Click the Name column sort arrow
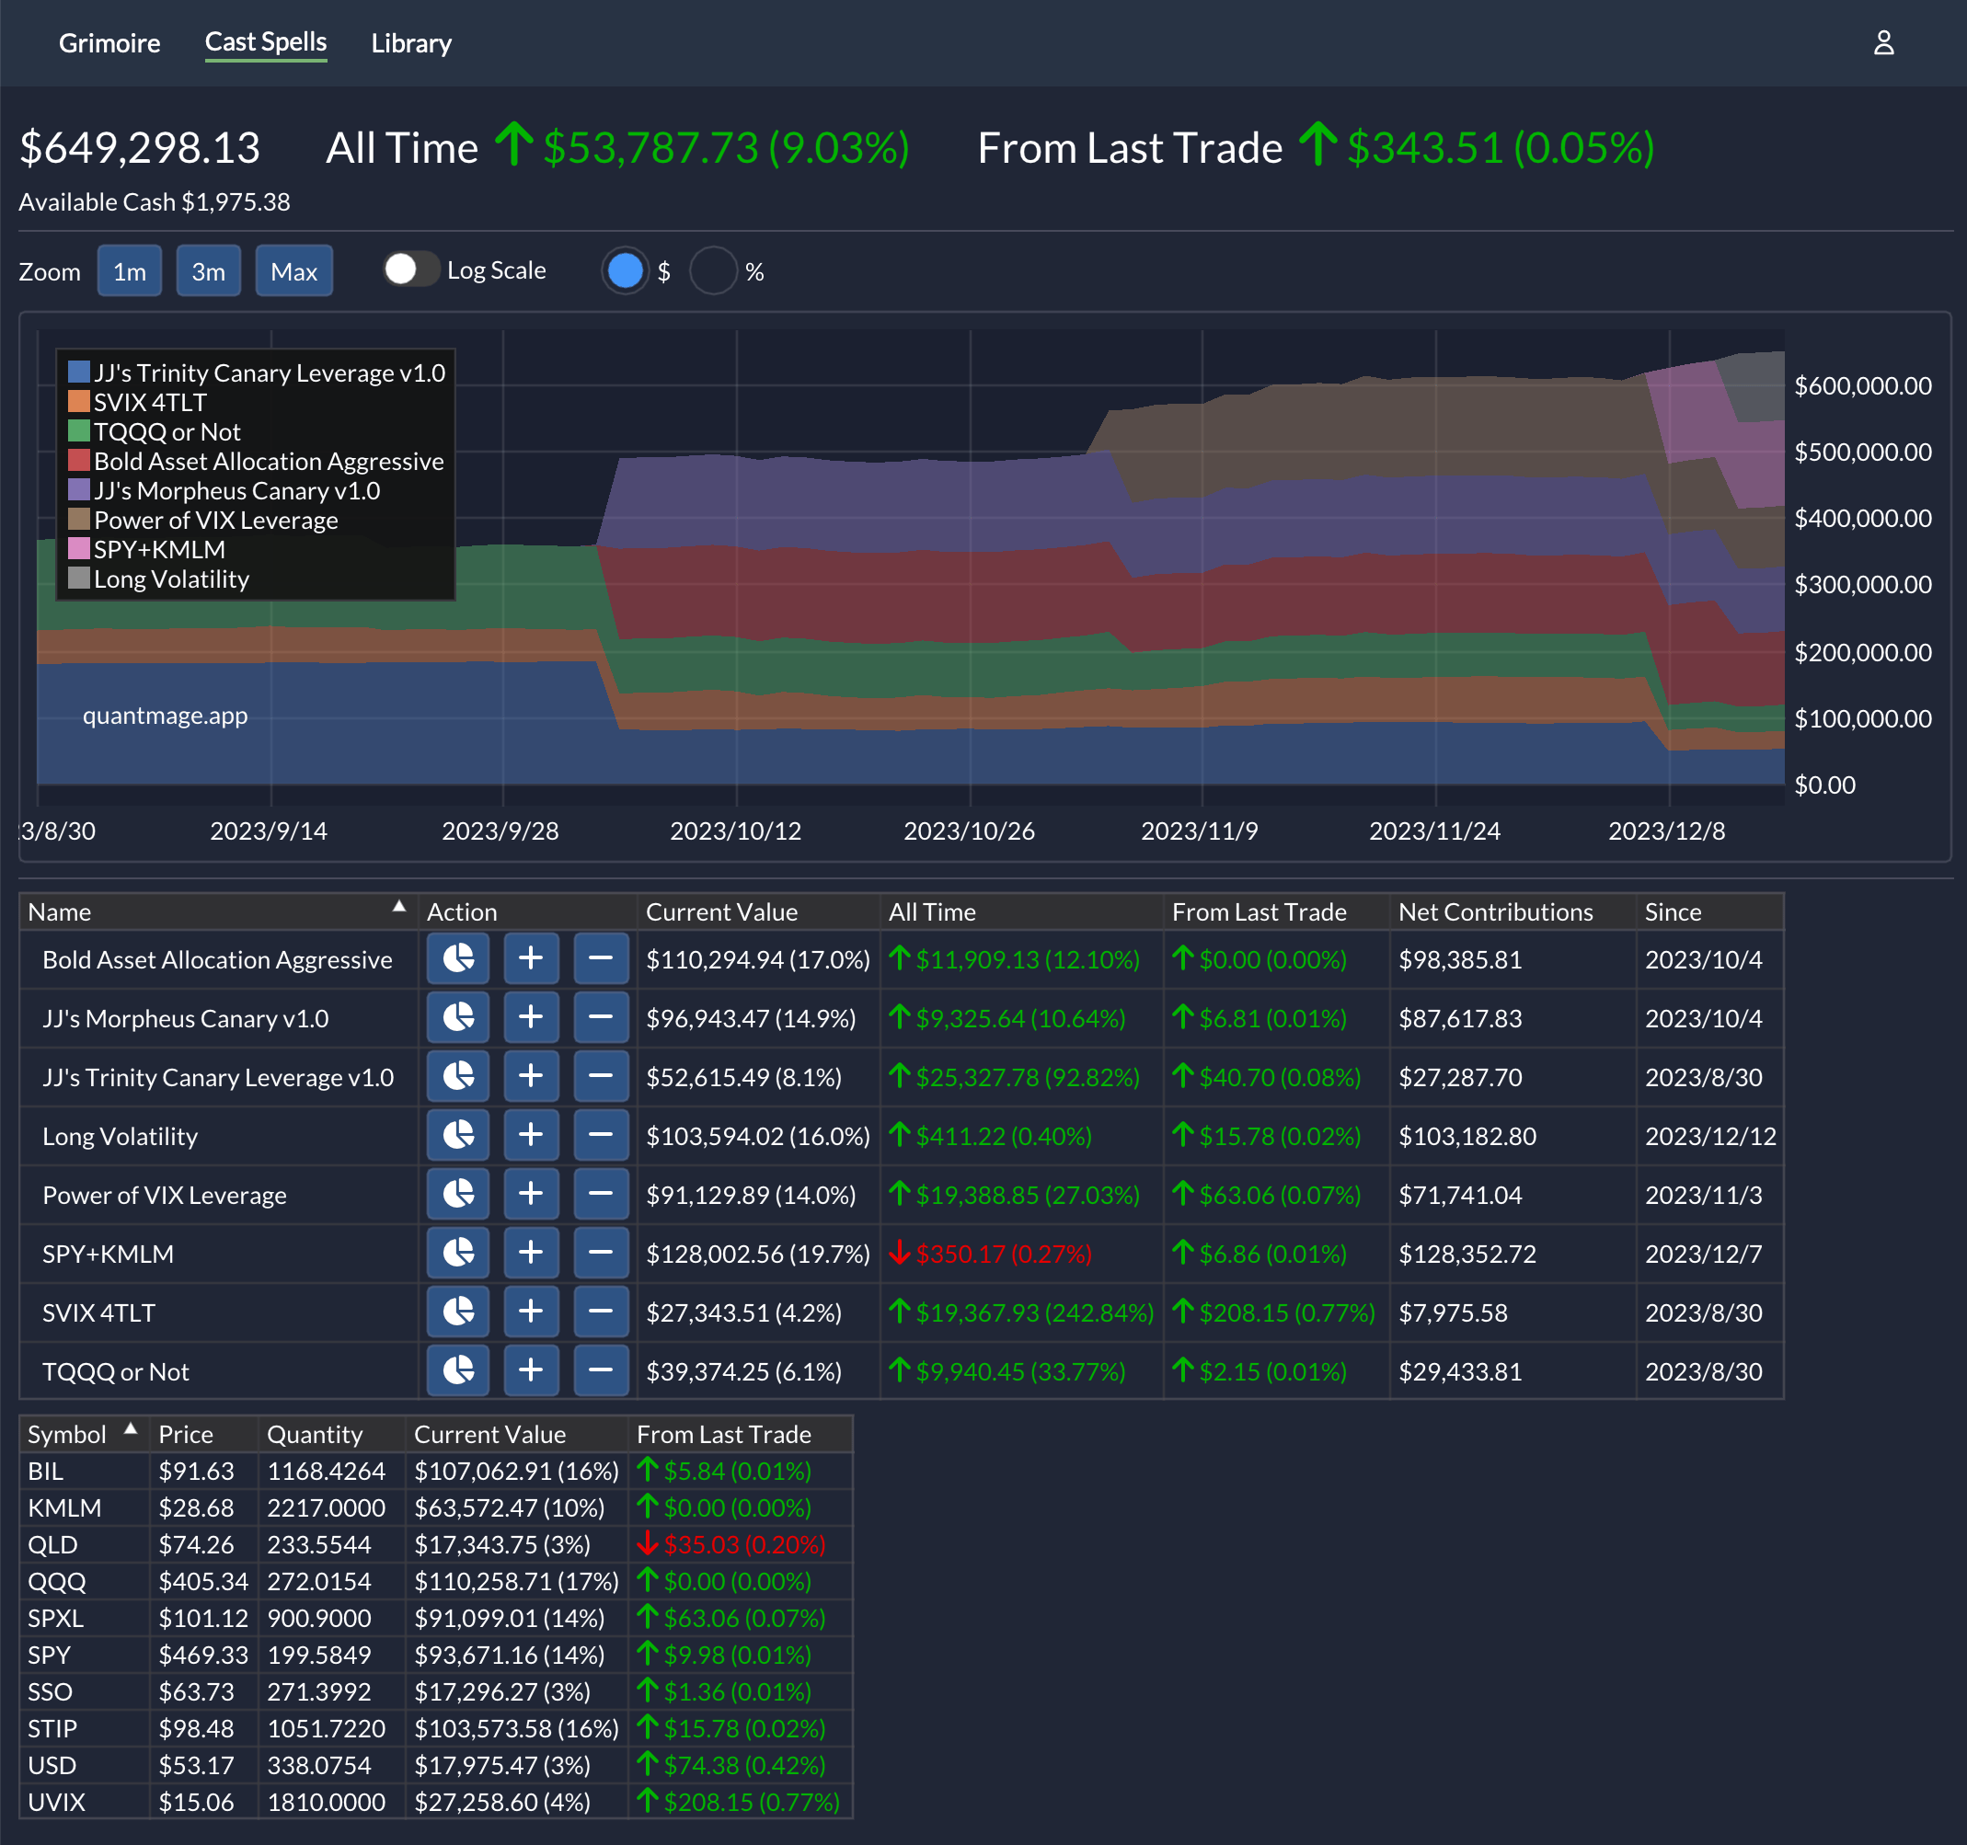This screenshot has width=1967, height=1845. pos(398,906)
